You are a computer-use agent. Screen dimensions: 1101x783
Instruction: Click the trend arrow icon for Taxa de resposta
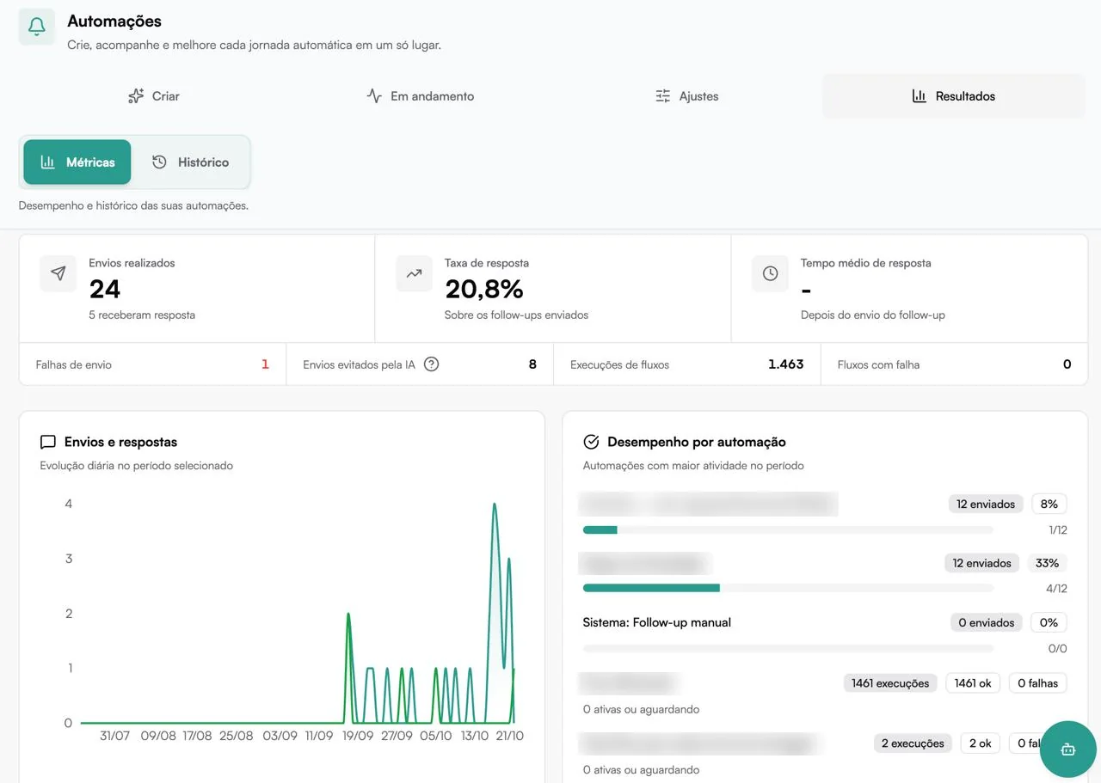tap(414, 273)
